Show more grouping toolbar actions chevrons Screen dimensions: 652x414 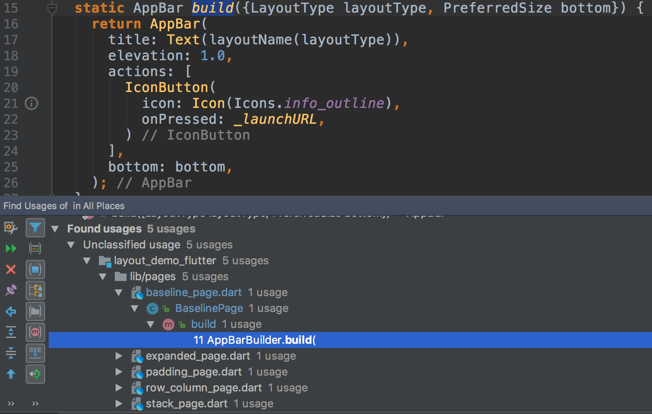[x=35, y=404]
